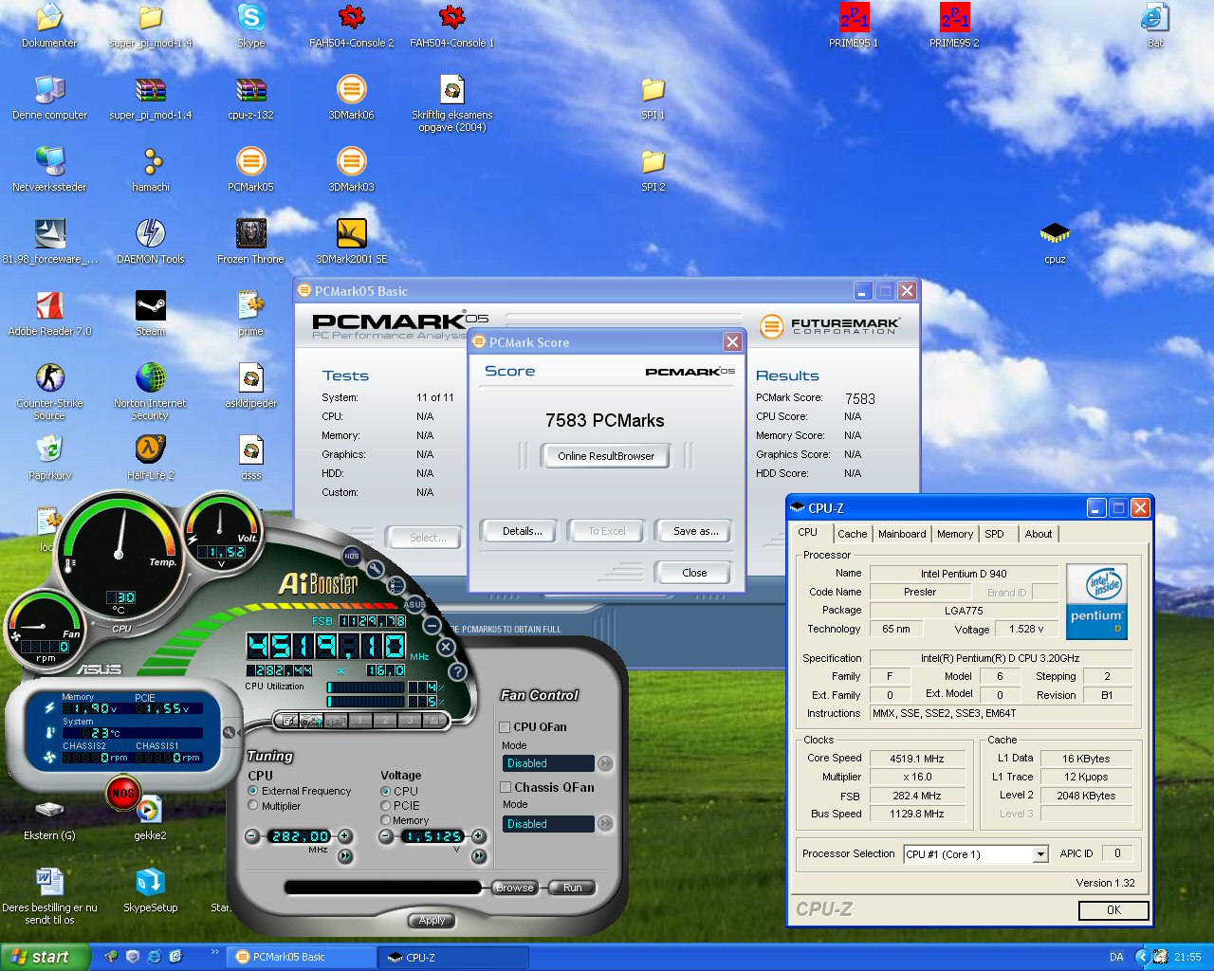Open Processor Selection dropdown in CPU-Z
Screen dimensions: 1214x971
tap(976, 854)
